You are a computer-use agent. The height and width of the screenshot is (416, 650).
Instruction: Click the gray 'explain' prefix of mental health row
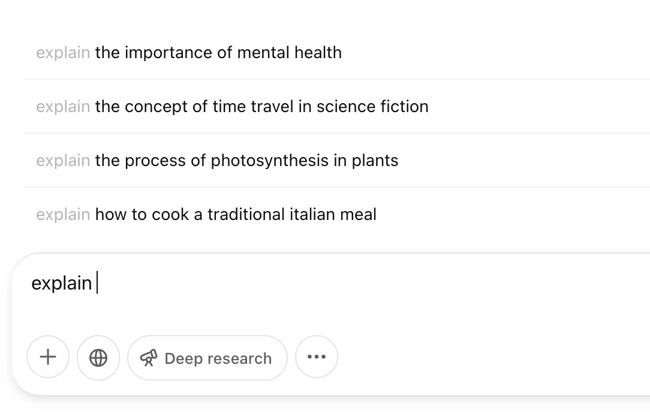tap(63, 53)
